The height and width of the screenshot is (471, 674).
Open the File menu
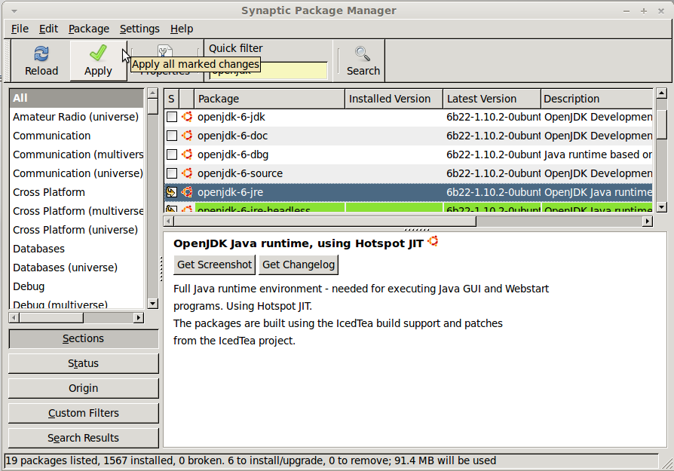[20, 29]
